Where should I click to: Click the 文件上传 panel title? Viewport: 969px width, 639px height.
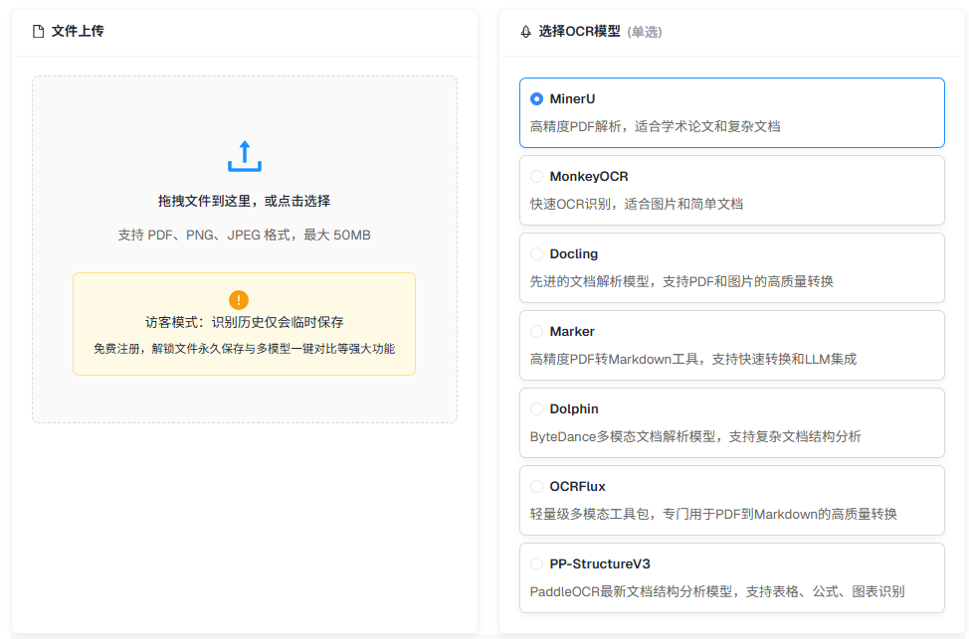(x=78, y=31)
